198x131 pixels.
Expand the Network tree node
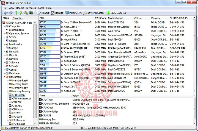click(x=4, y=52)
